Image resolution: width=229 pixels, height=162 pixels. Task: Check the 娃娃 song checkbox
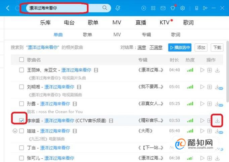click(x=21, y=131)
